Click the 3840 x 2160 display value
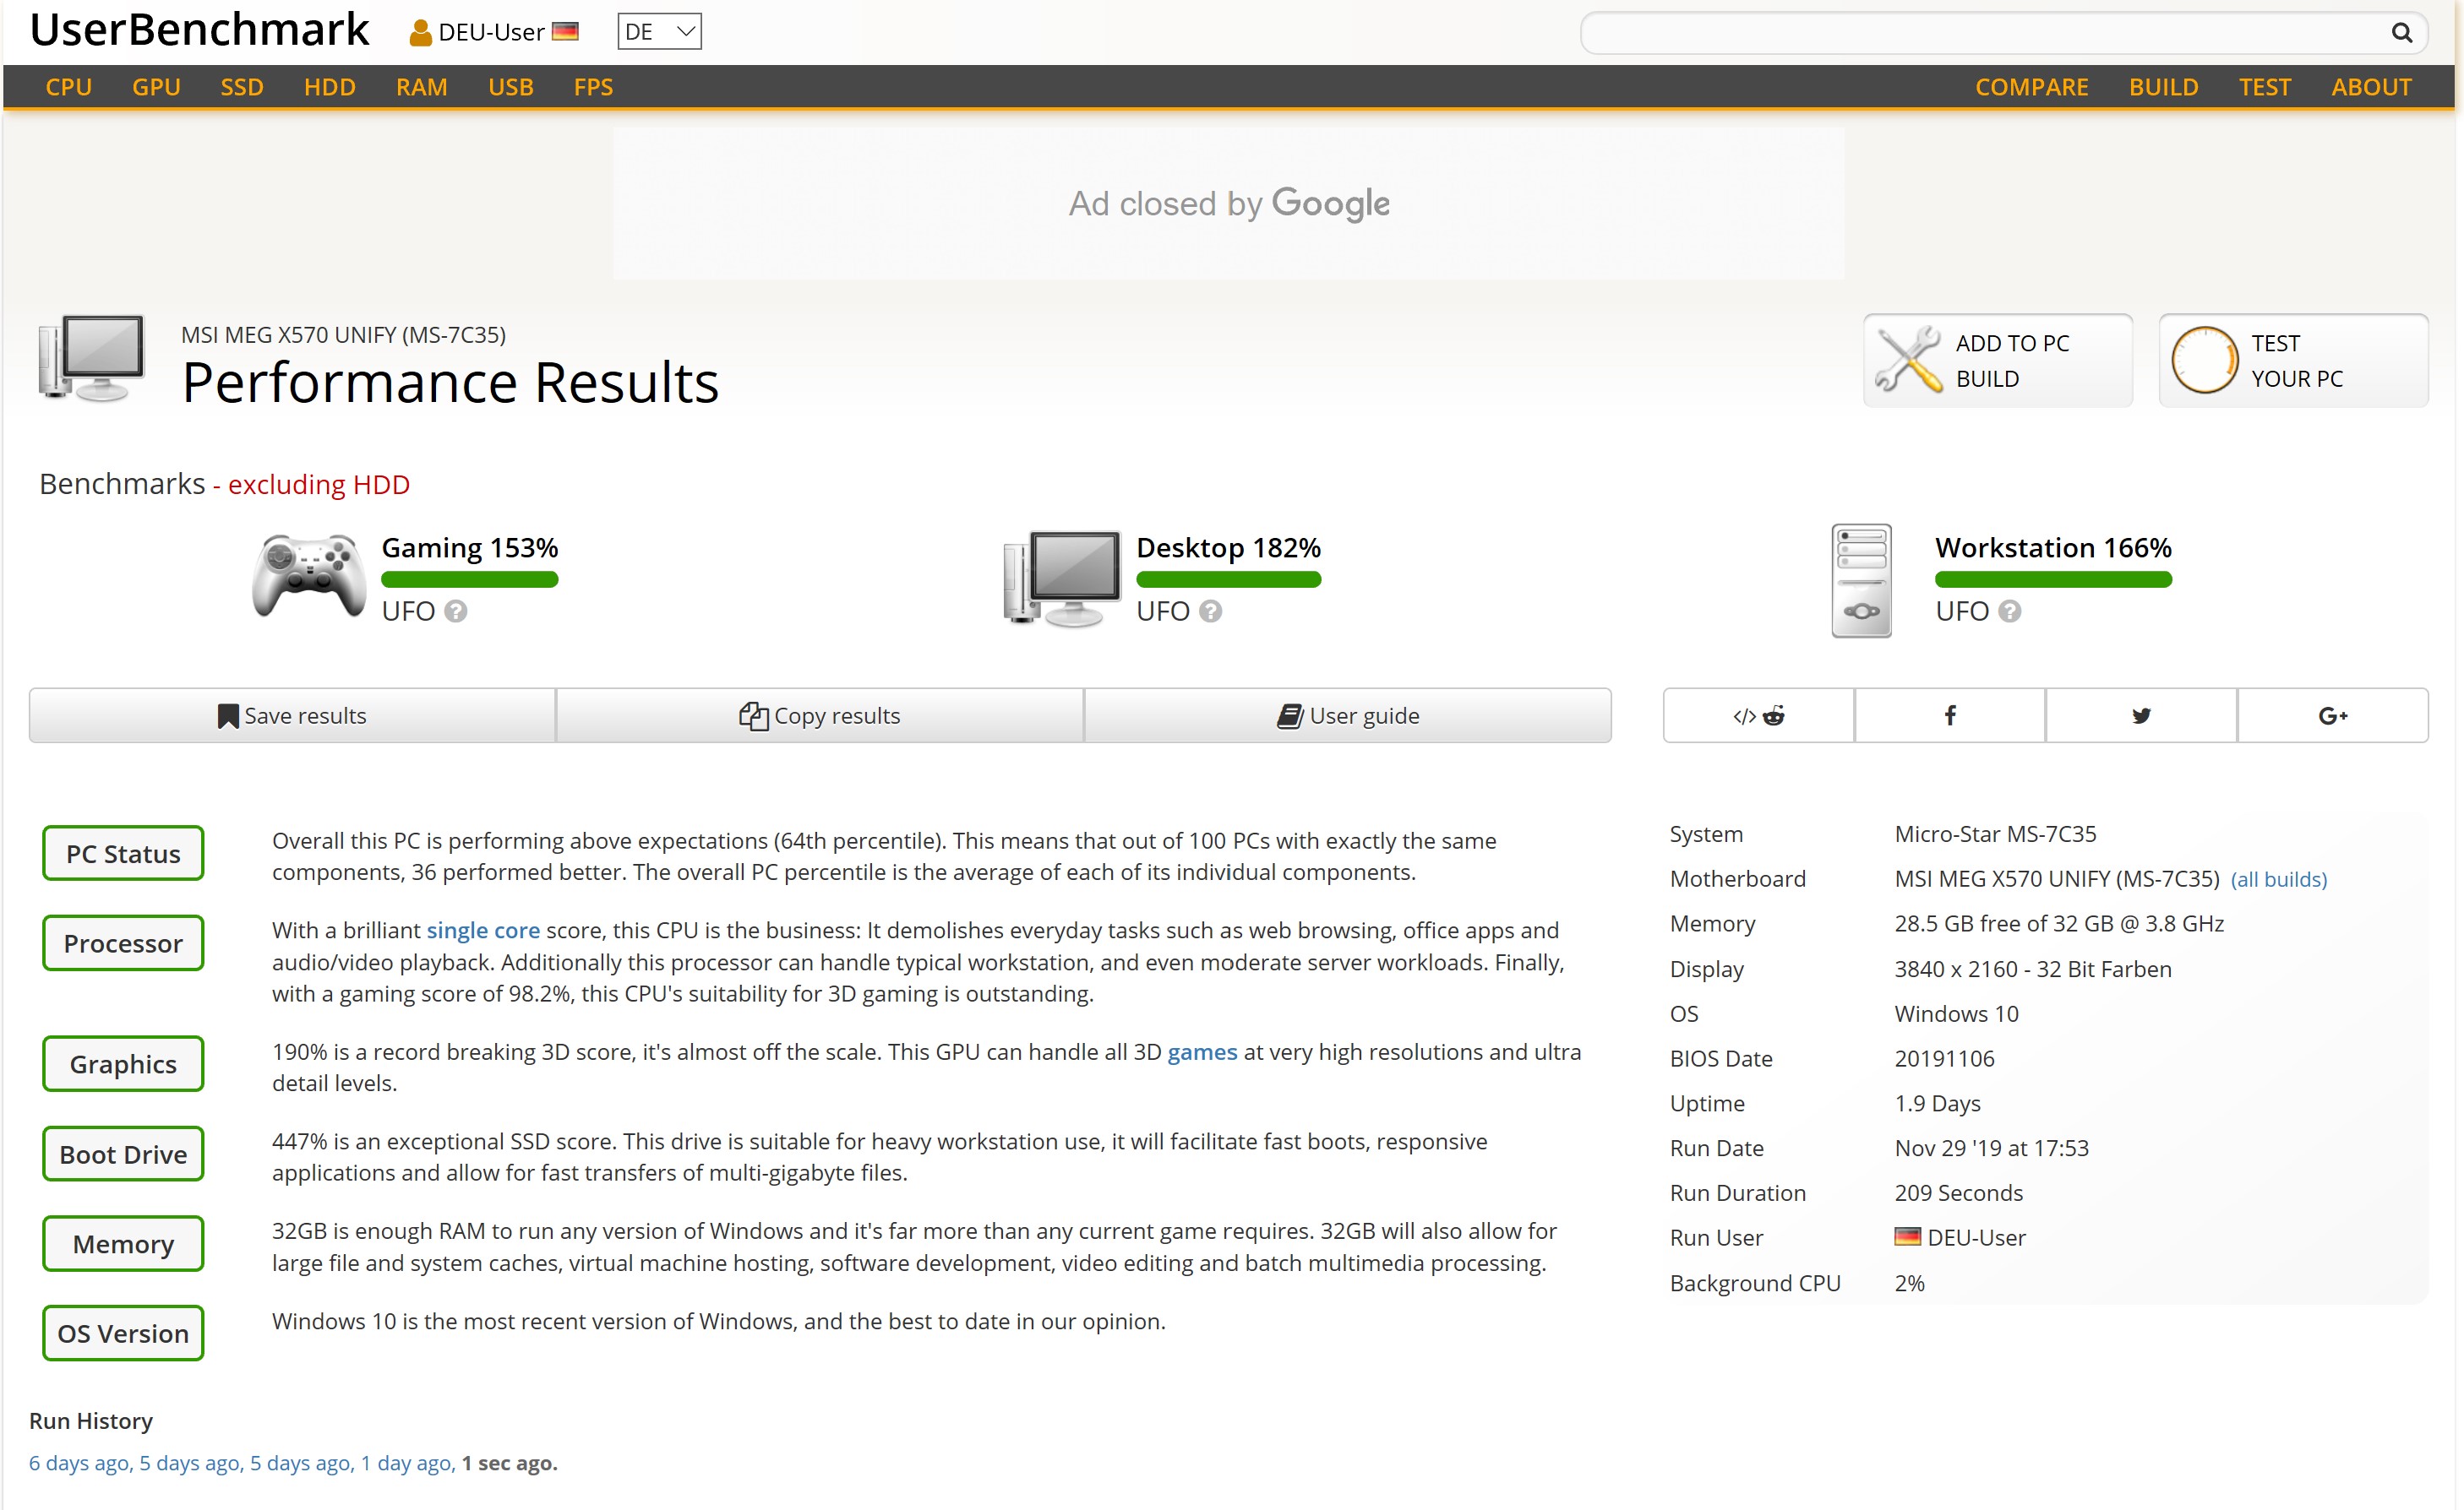Screen dimensions: 2464x1510 pyautogui.click(x=2033, y=970)
